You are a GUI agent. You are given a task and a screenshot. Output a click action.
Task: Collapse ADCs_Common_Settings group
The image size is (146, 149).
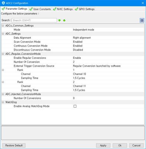pyautogui.click(x=3, y=26)
